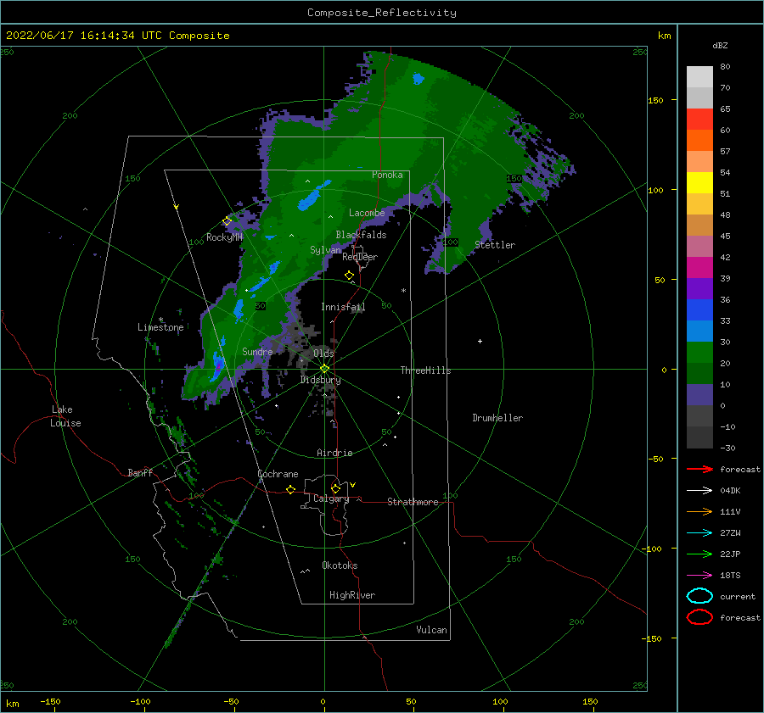Click the Lacombe label
Viewport: 764px width, 713px height.
point(367,213)
